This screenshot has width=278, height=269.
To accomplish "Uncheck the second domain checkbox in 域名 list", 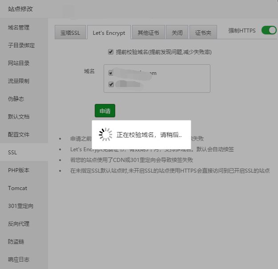I will [x=111, y=84].
